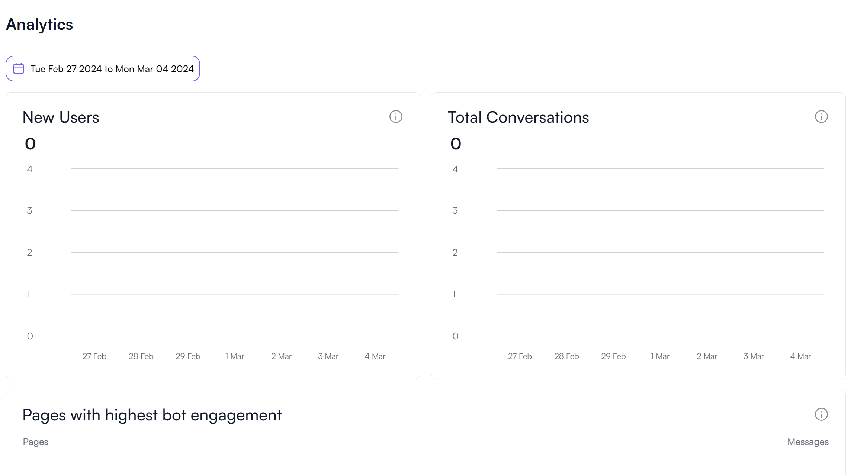Click the New Users card title
This screenshot has width=854, height=475.
(61, 117)
